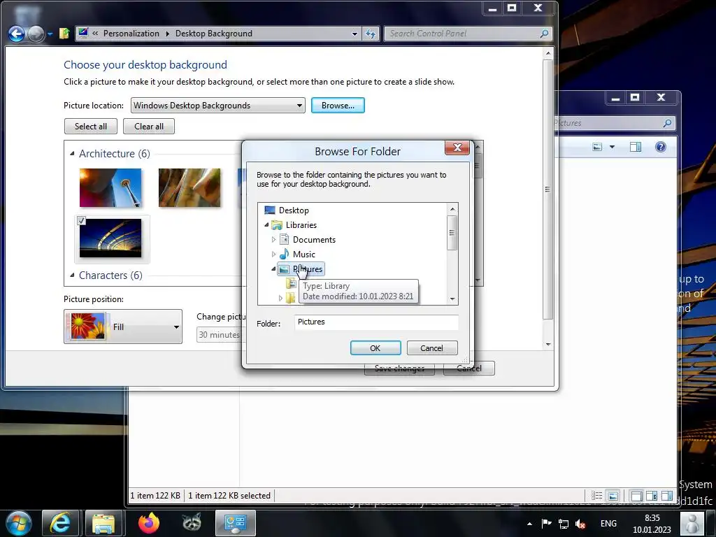Click the Music note icon in tree
The width and height of the screenshot is (716, 537).
tap(284, 254)
